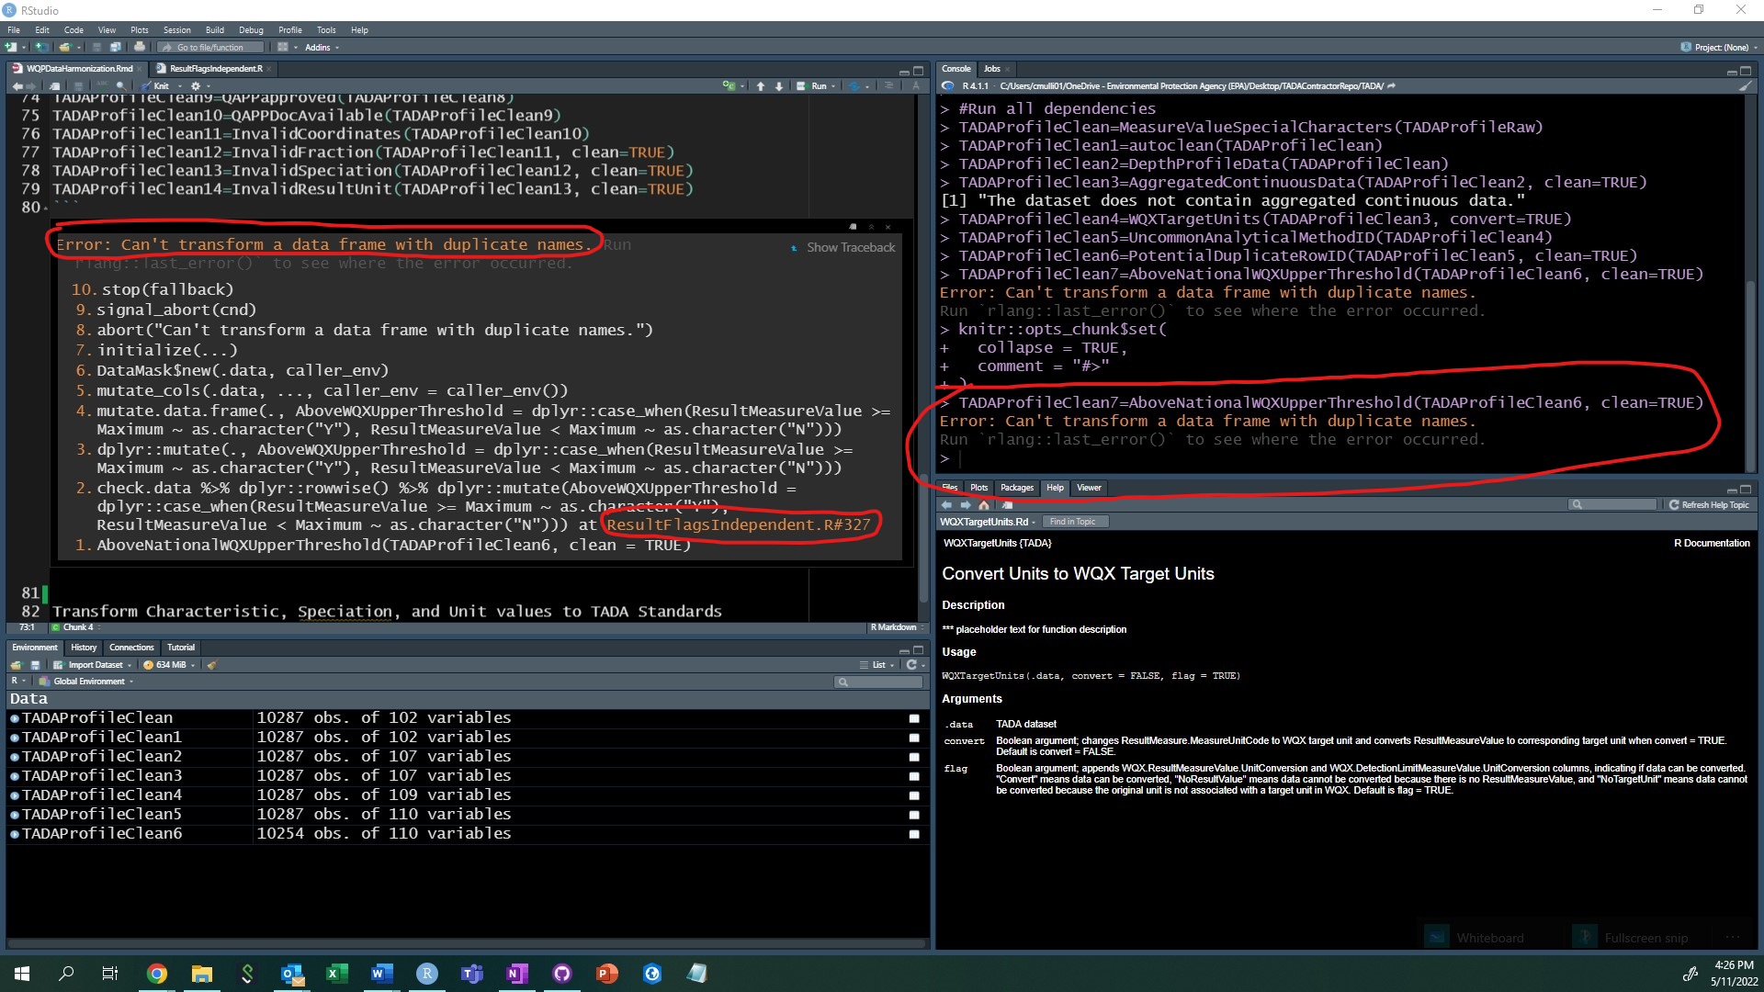1764x992 pixels.
Task: Switch to the ResultFlagsIndependent.R tab
Action: (215, 69)
